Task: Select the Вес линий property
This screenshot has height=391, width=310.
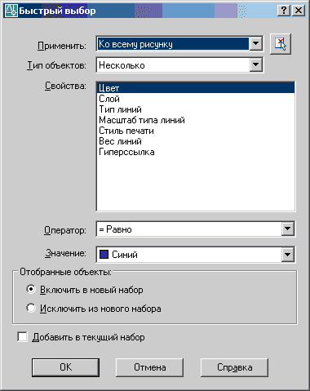Action: click(x=196, y=141)
